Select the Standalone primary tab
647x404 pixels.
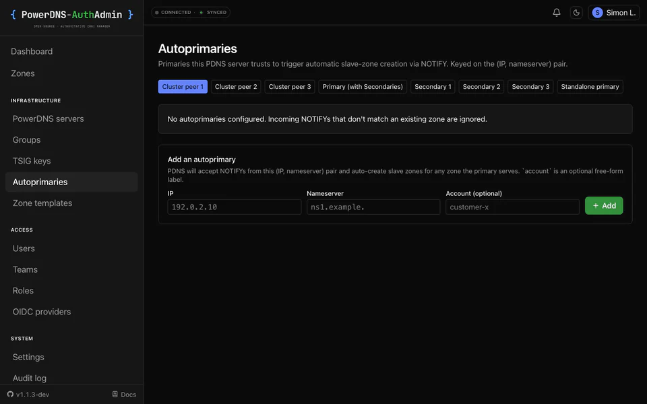590,87
